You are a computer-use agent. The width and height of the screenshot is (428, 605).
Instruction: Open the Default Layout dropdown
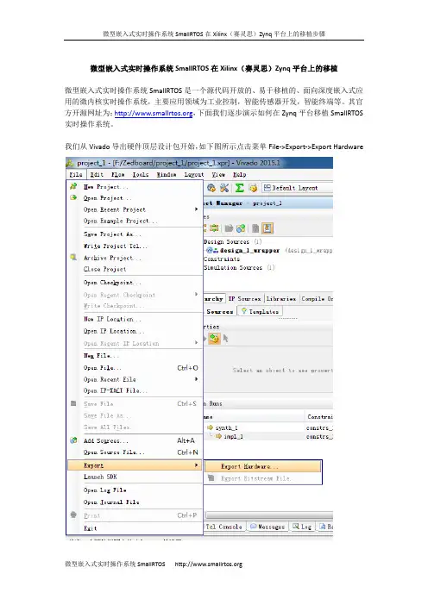296,188
